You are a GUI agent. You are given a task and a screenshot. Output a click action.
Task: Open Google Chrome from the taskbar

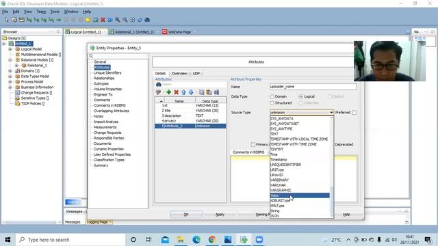[x=212, y=240]
